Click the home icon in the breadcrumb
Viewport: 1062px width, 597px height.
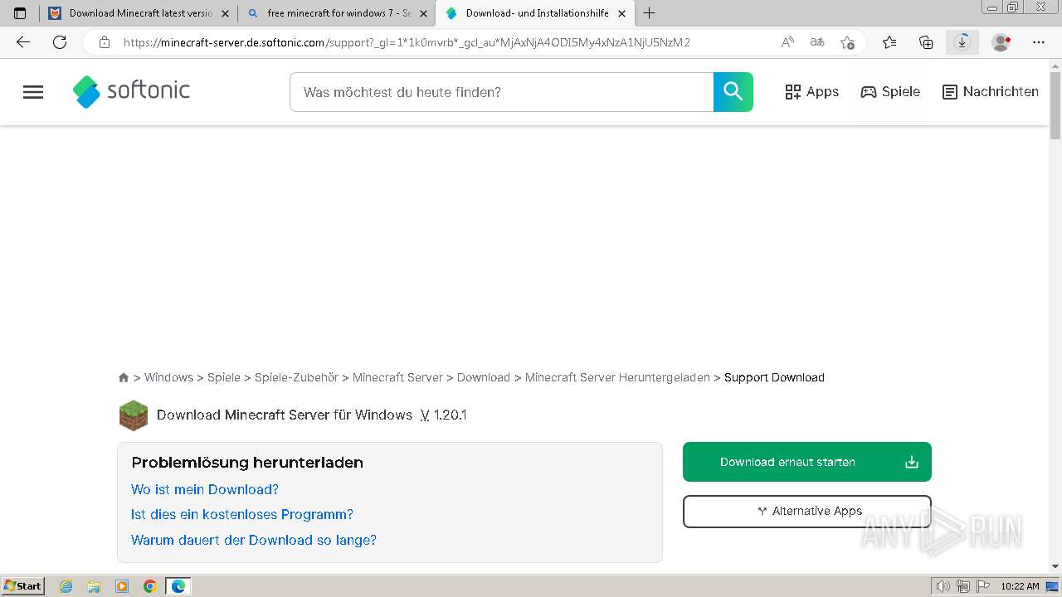(124, 377)
